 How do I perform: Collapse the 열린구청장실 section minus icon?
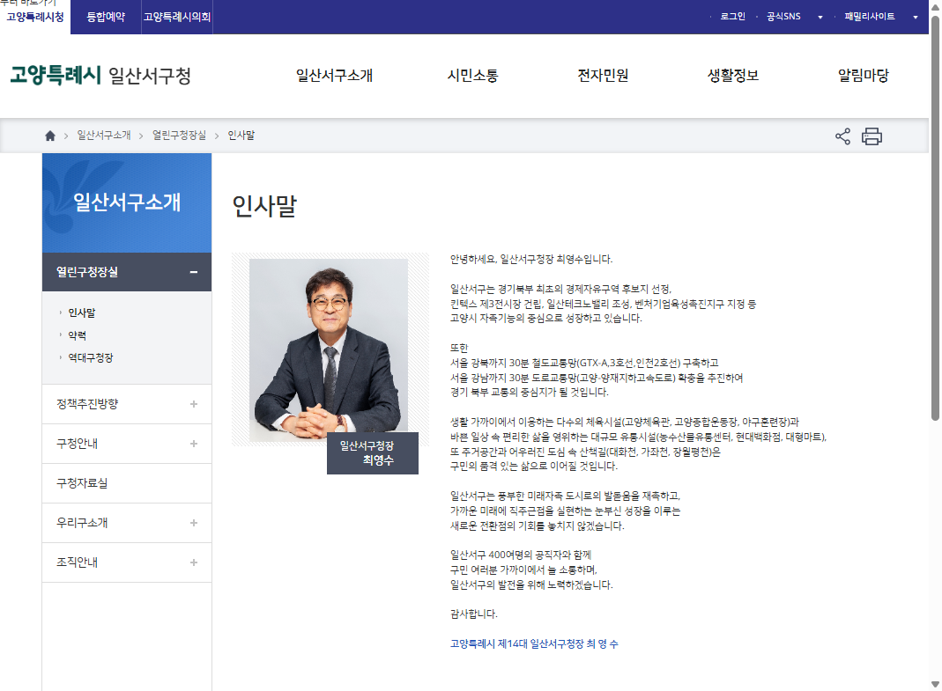pos(194,272)
